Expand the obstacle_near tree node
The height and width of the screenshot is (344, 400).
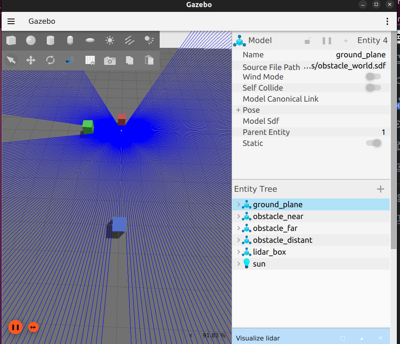(x=238, y=216)
